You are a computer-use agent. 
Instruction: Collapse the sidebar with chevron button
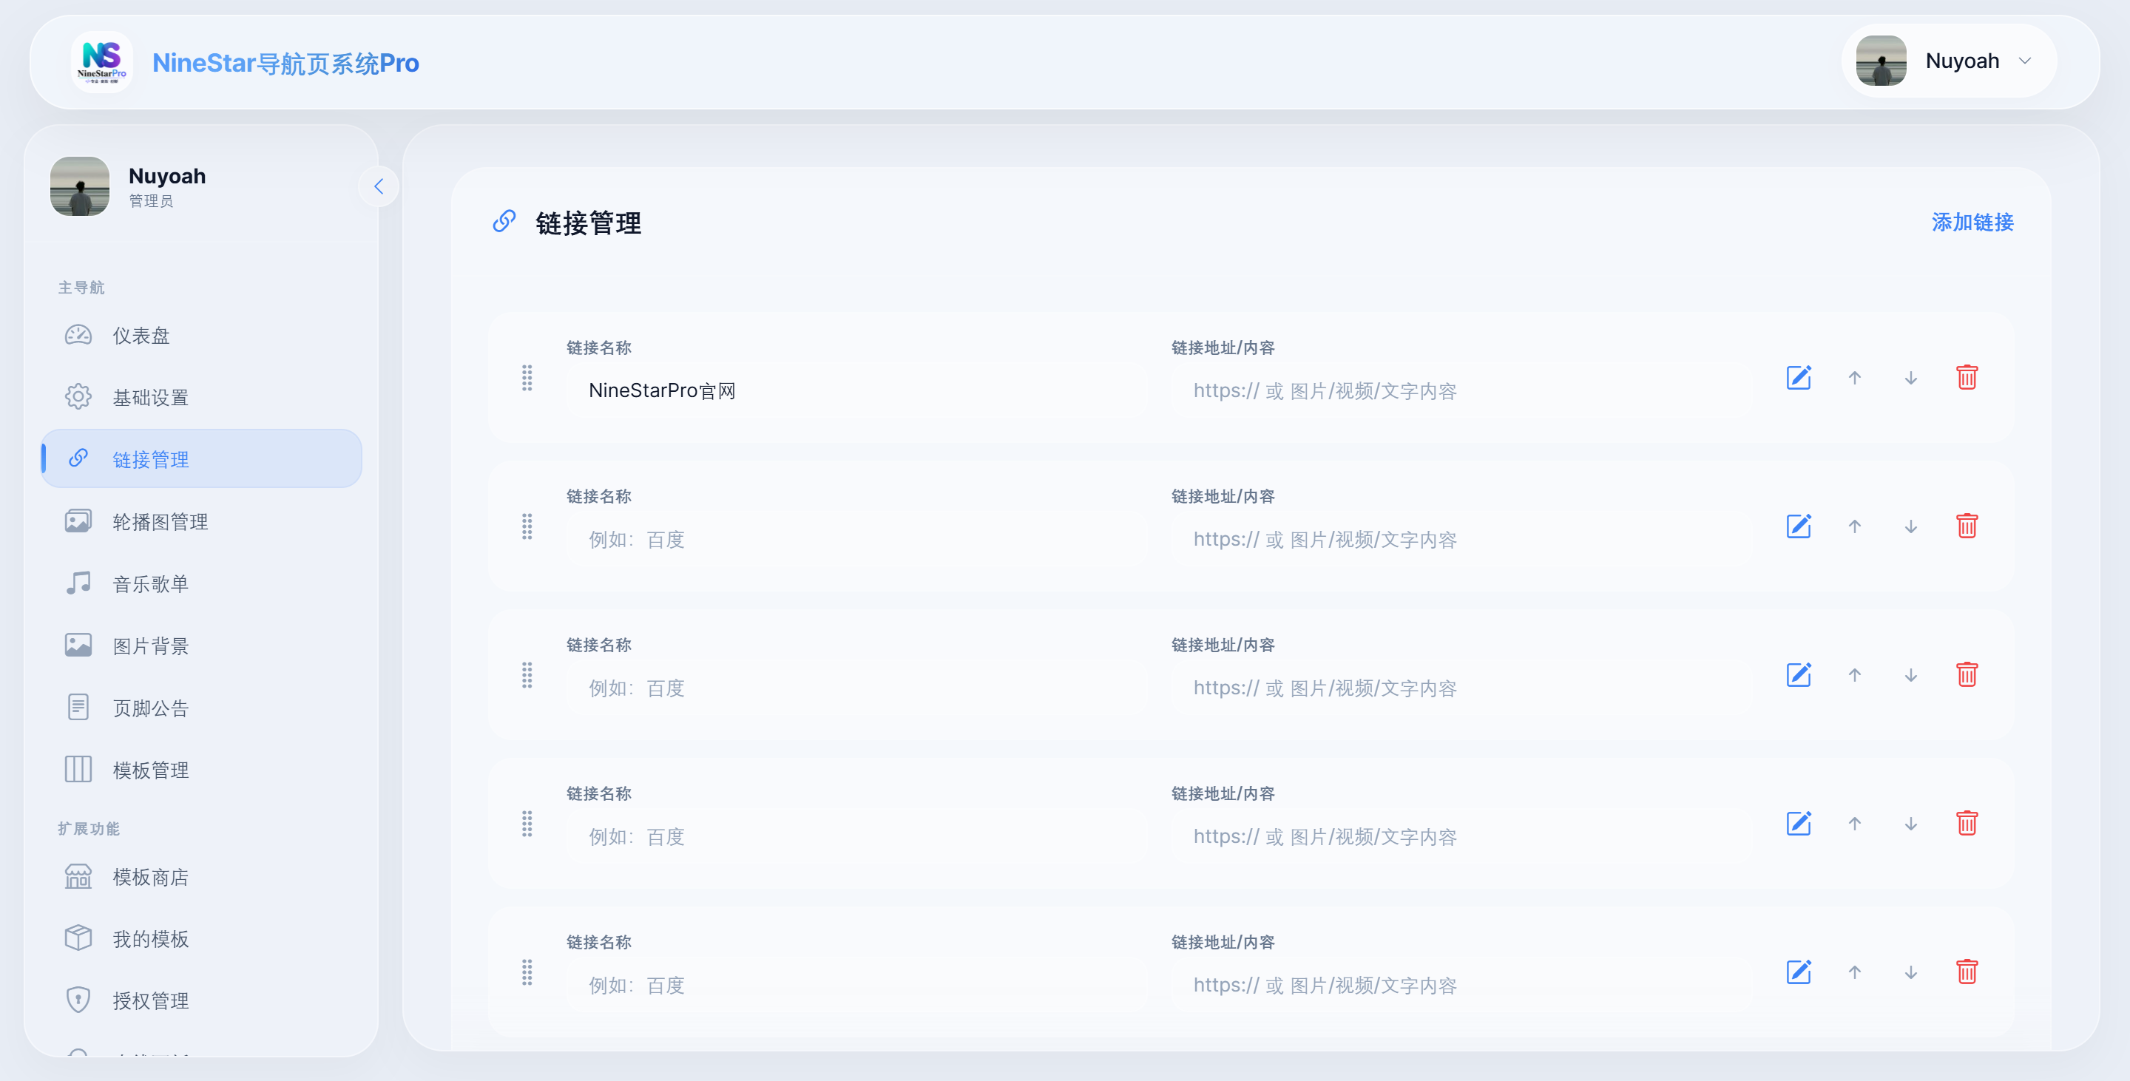tap(379, 187)
